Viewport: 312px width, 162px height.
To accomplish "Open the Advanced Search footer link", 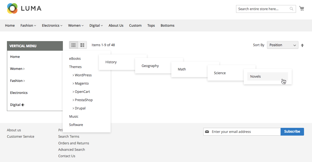I will tap(72, 149).
